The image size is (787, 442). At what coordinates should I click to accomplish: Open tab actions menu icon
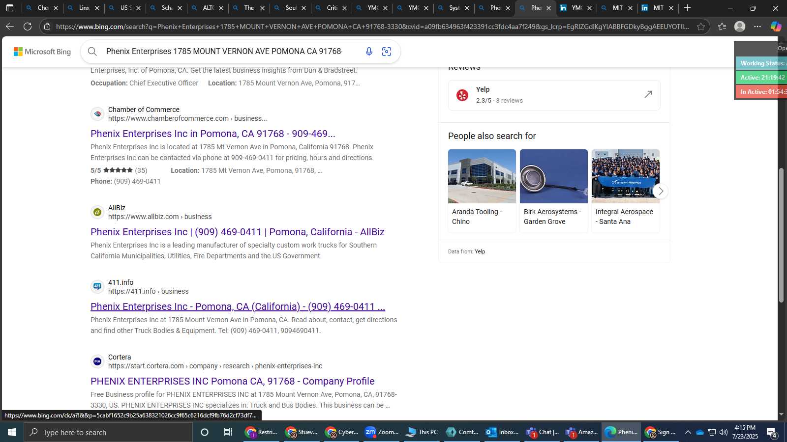(10, 8)
